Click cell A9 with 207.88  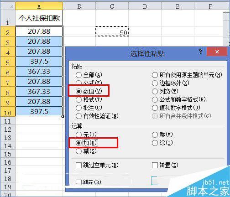[x=39, y=102]
